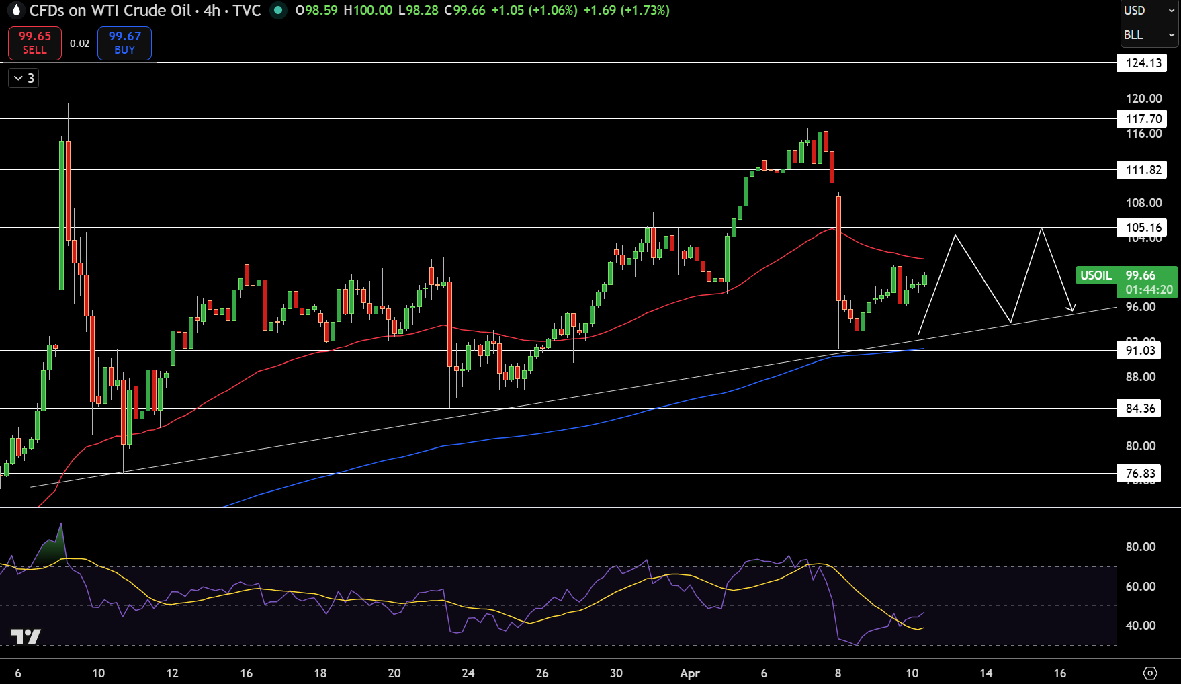Viewport: 1181px width, 684px height.
Task: Click the Apr date label on time axis
Action: pyautogui.click(x=690, y=673)
